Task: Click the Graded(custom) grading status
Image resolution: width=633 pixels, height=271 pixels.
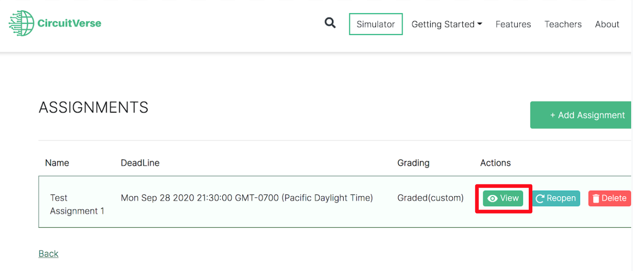Action: [x=430, y=198]
